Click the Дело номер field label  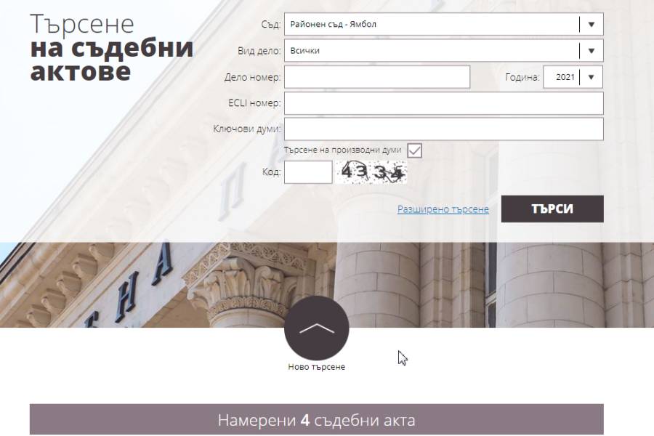pyautogui.click(x=252, y=77)
